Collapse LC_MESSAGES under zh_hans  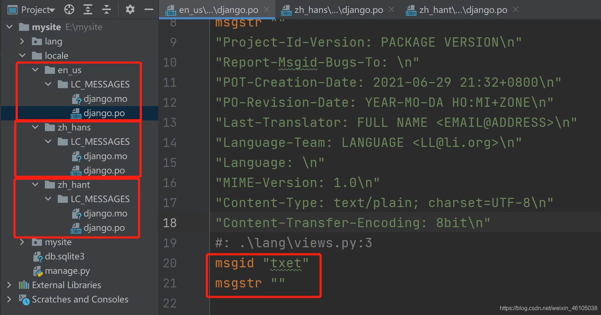[48, 142]
